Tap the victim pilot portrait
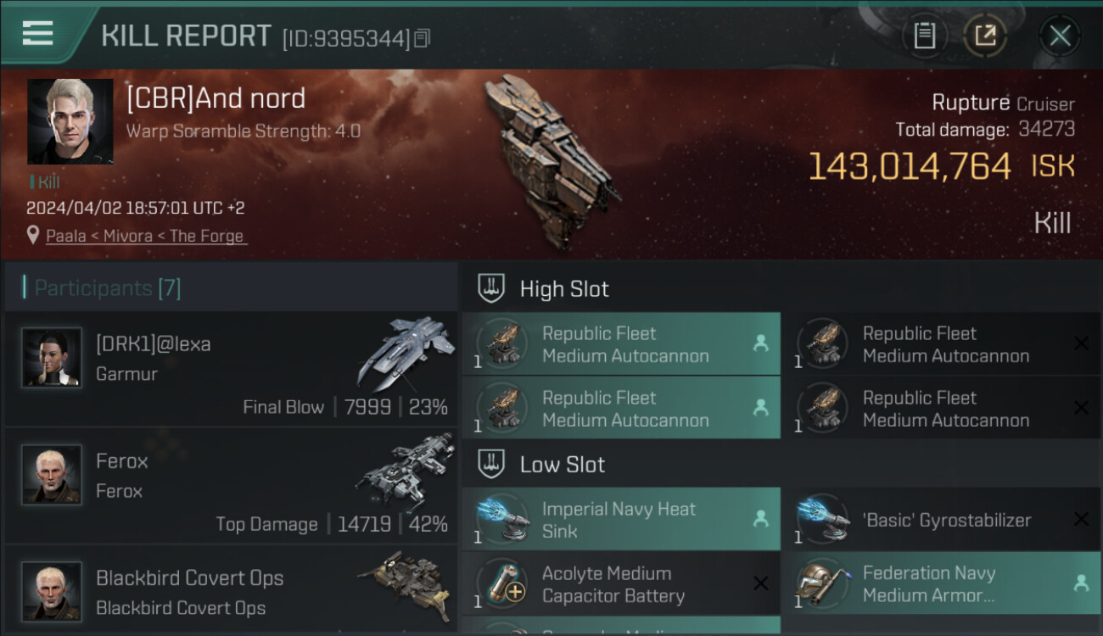The height and width of the screenshot is (636, 1103). coord(70,121)
